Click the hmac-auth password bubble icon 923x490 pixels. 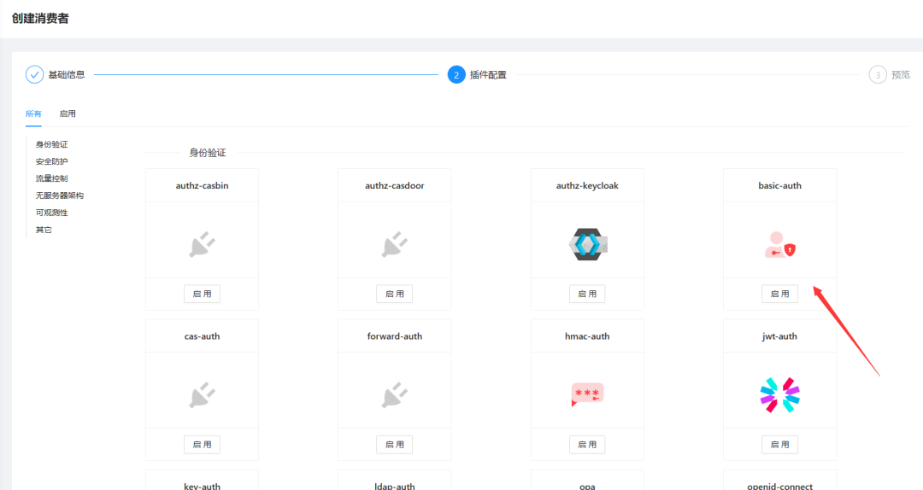point(587,394)
